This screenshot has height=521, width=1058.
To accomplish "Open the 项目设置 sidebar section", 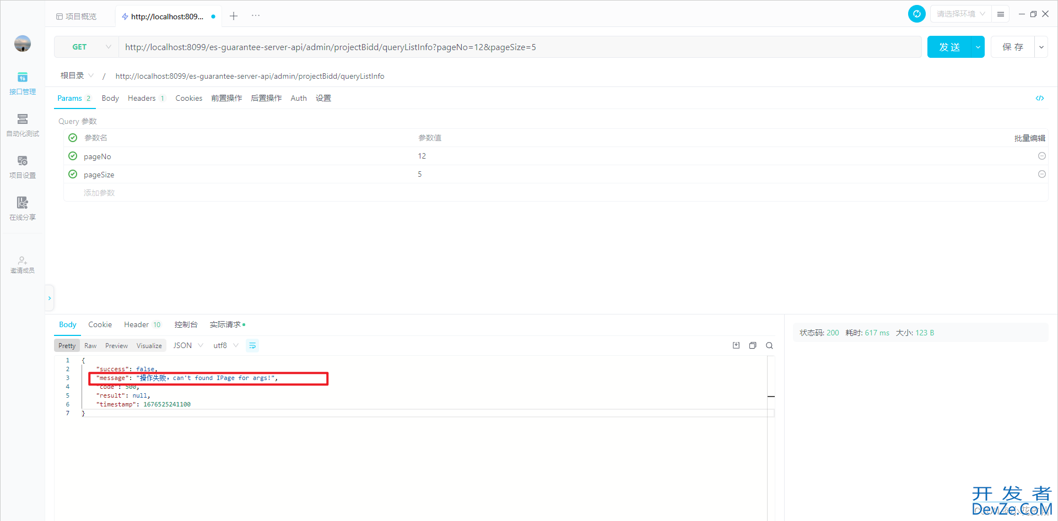I will tap(23, 167).
